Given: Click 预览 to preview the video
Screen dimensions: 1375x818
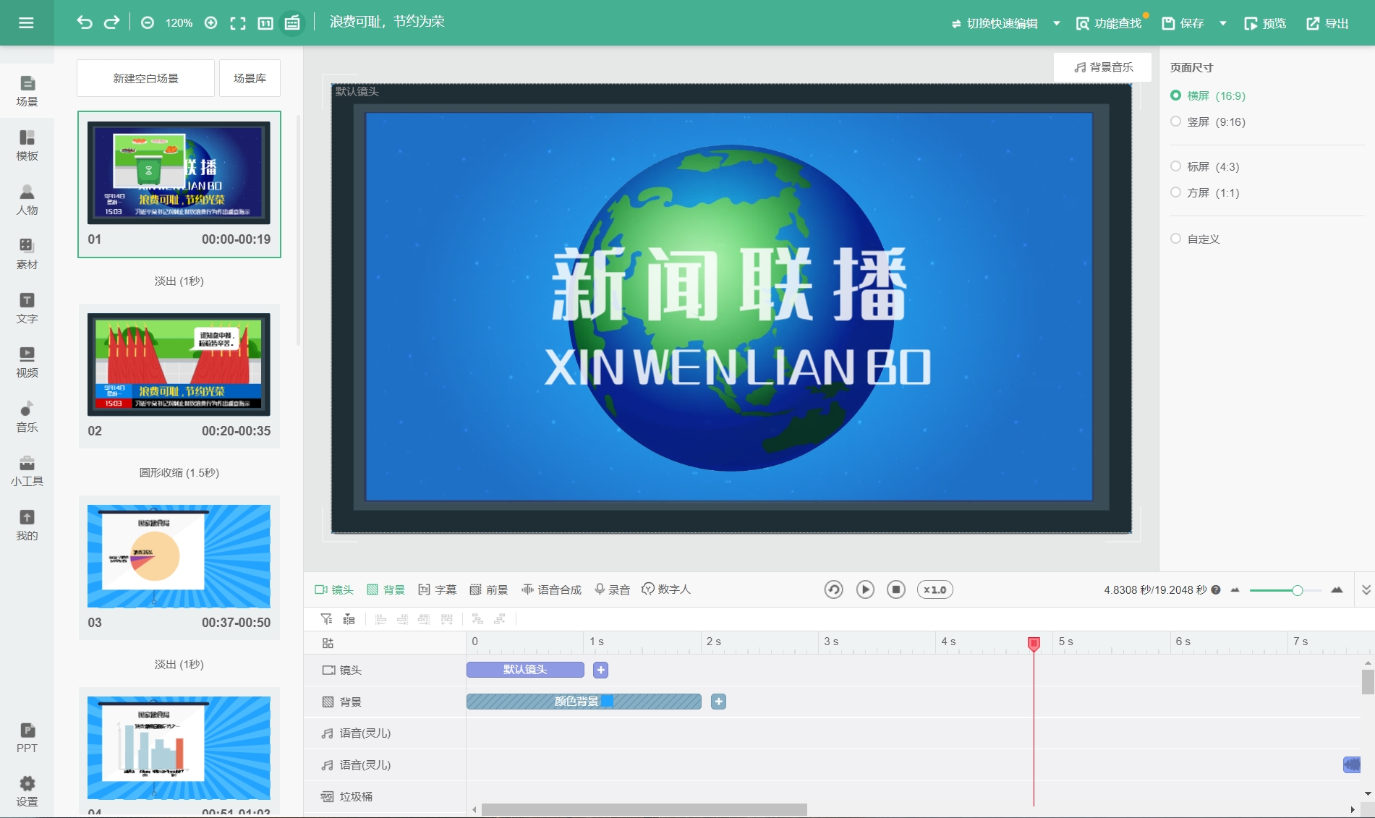Looking at the screenshot, I should pyautogui.click(x=1265, y=23).
